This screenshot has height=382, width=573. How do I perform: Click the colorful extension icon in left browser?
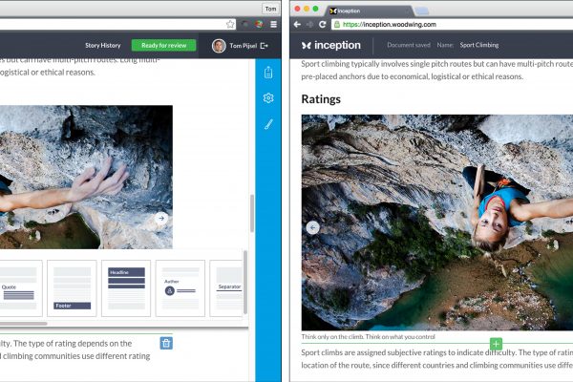[259, 24]
